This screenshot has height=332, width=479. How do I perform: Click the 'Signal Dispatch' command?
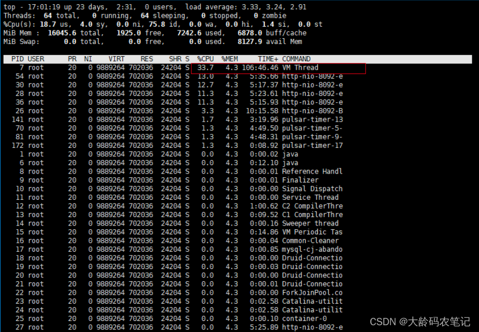click(x=313, y=189)
